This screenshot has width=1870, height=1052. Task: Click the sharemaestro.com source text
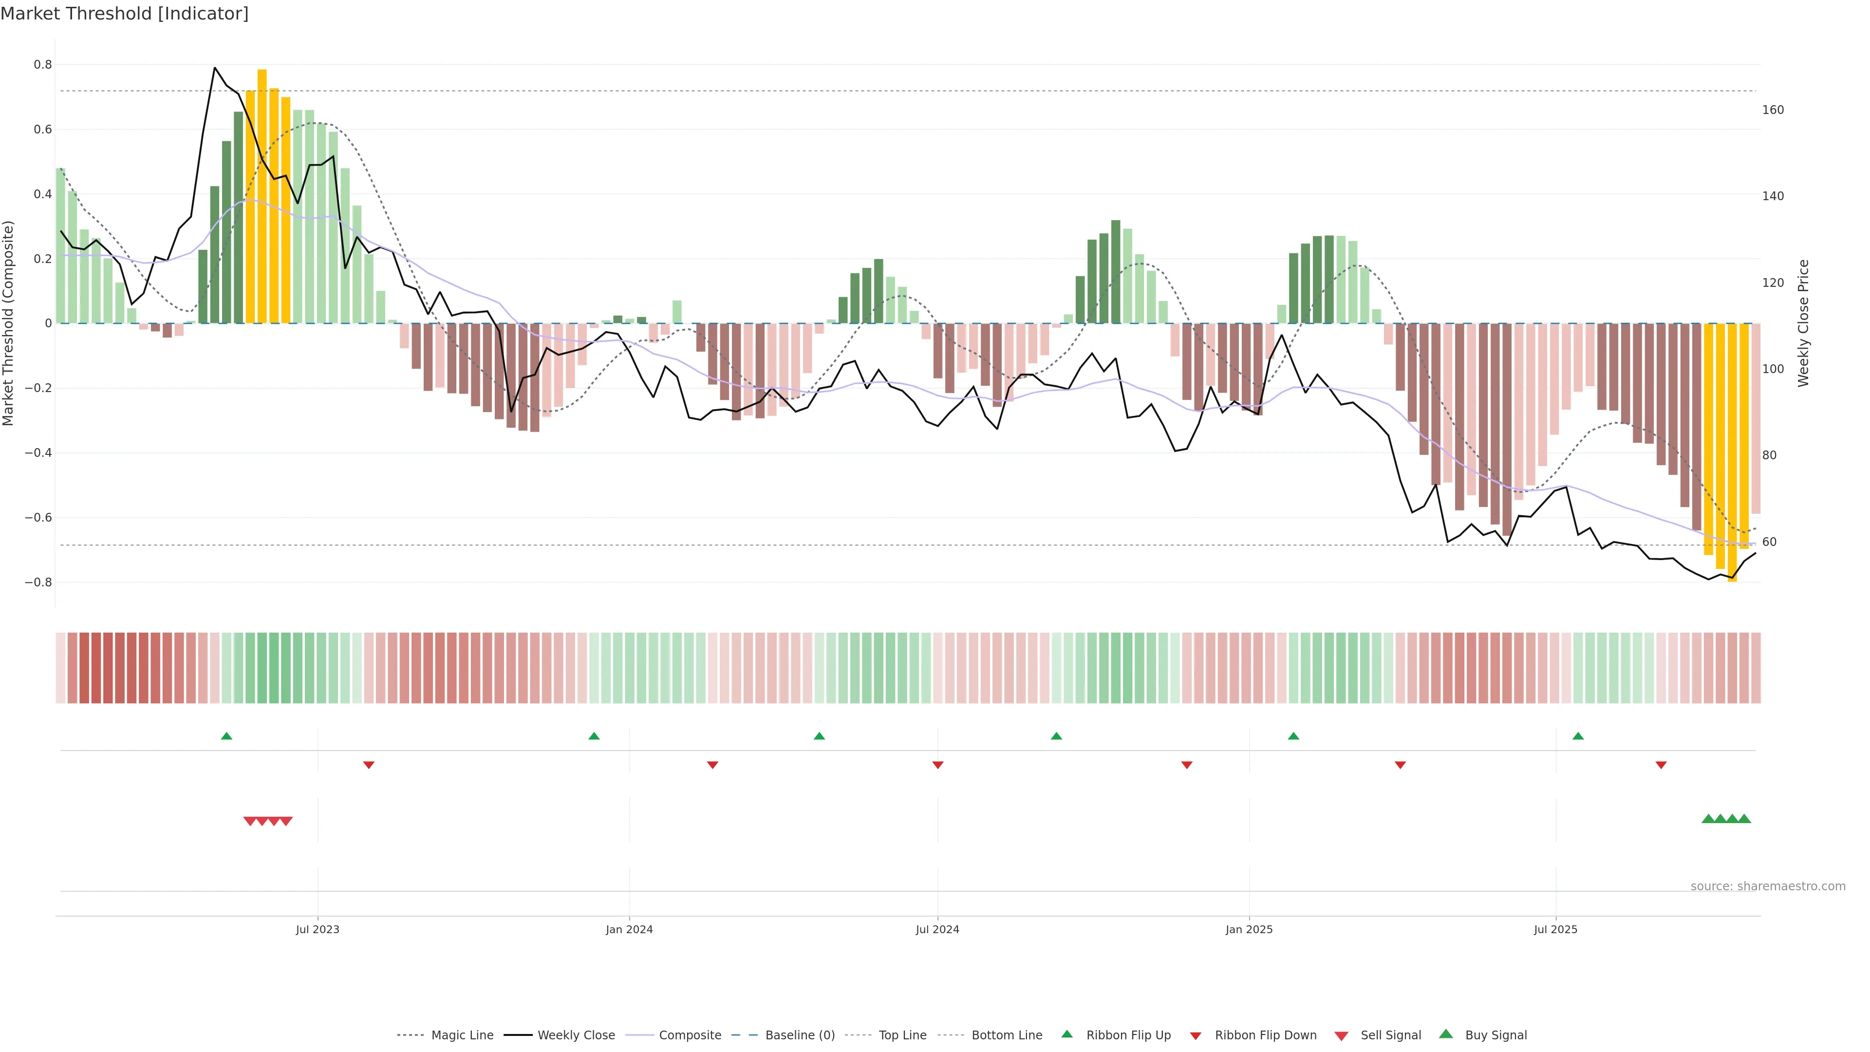point(1768,886)
